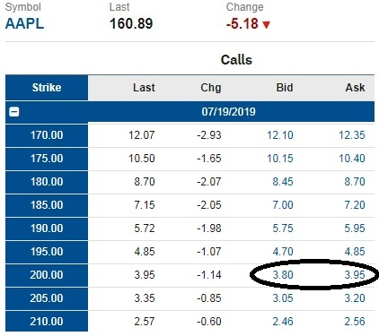Viewport: 379px width, 336px height.
Task: Collapse the 07/19/2019 expiration group
Action: [x=14, y=112]
